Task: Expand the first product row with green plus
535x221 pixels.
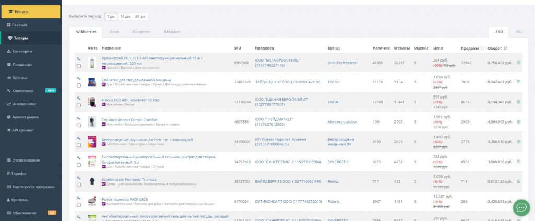Action: point(518,63)
